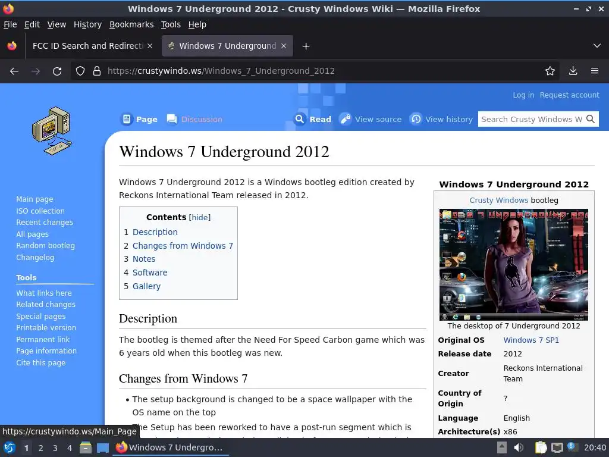609x457 pixels.
Task: Open the Tools menu
Action: click(x=171, y=24)
